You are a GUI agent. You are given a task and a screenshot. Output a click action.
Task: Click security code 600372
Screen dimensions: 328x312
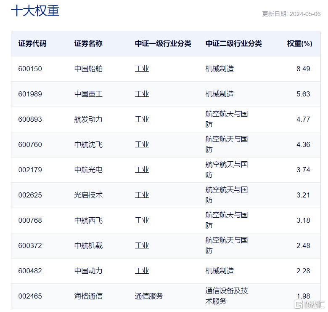pyautogui.click(x=30, y=245)
